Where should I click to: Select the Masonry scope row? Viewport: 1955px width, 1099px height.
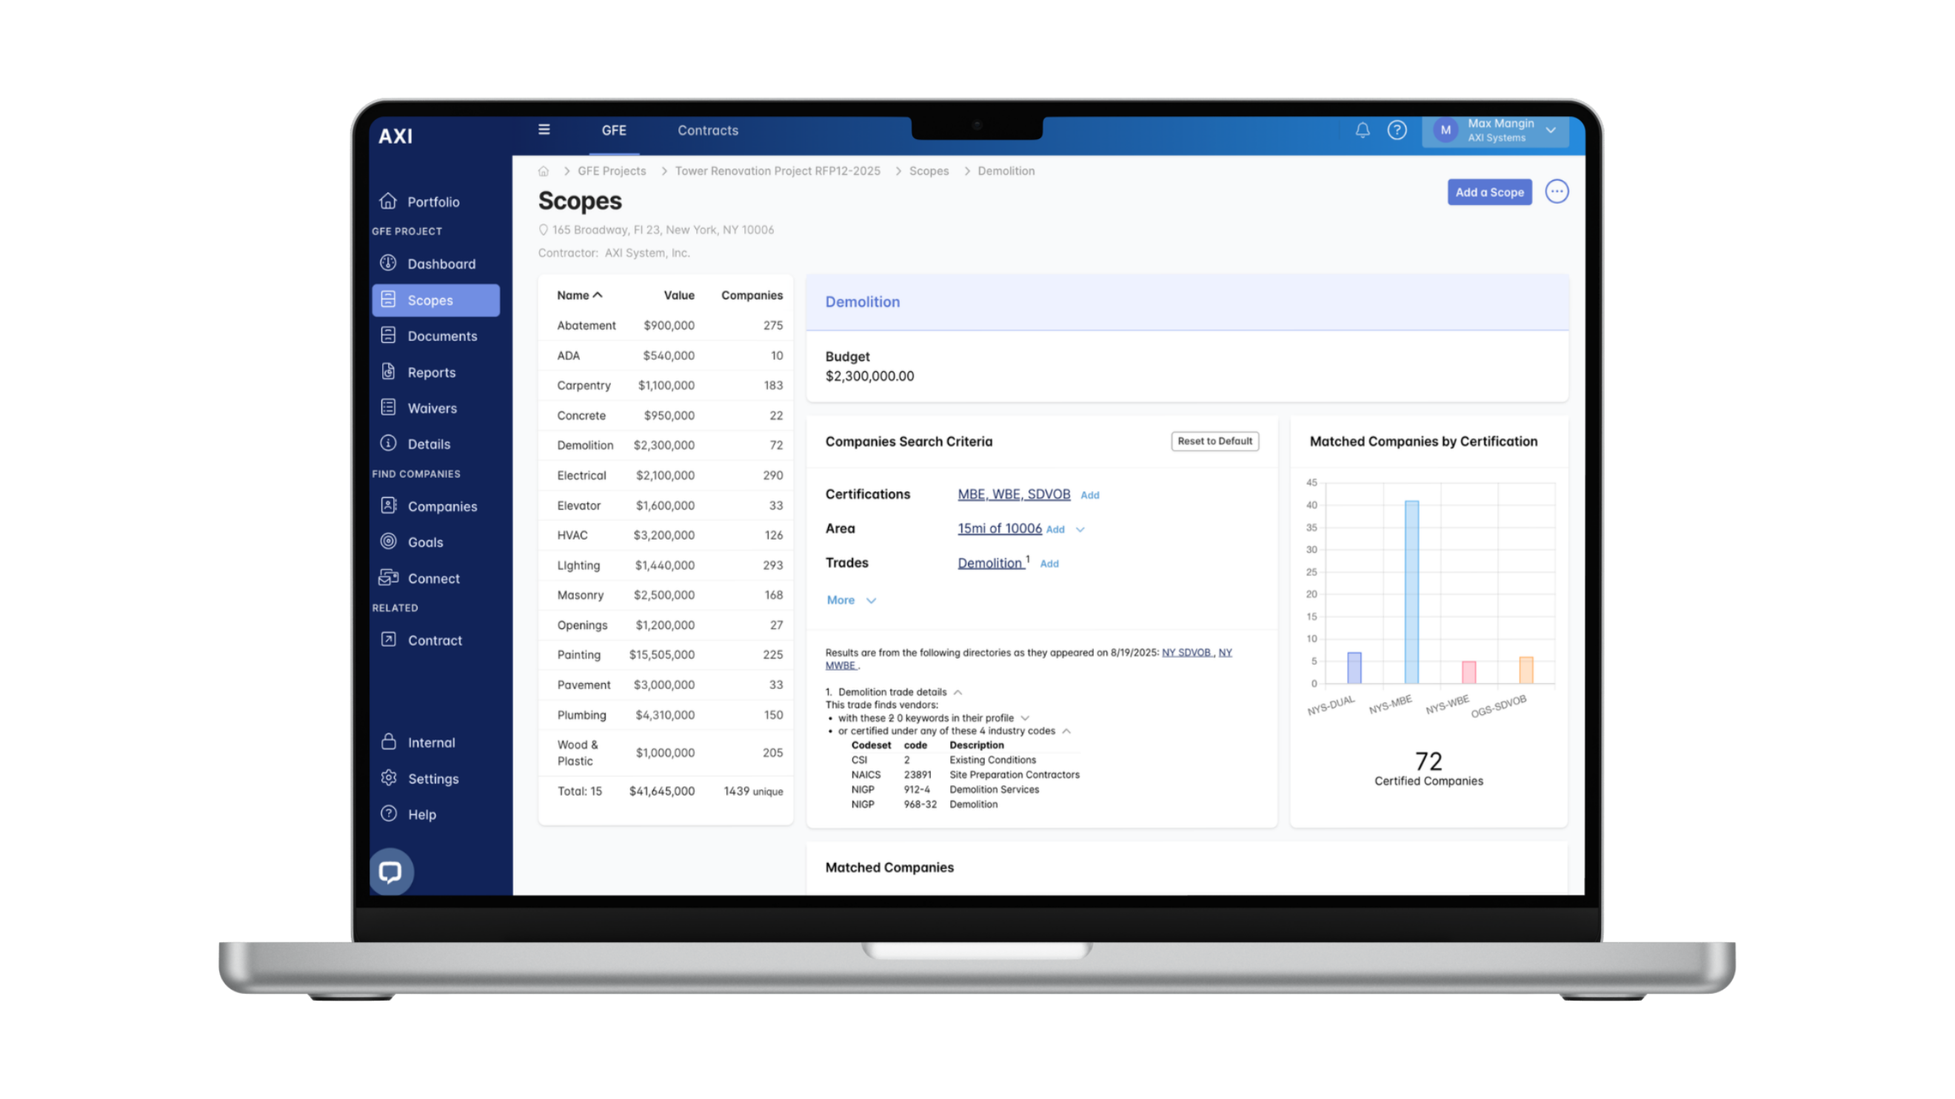point(666,596)
